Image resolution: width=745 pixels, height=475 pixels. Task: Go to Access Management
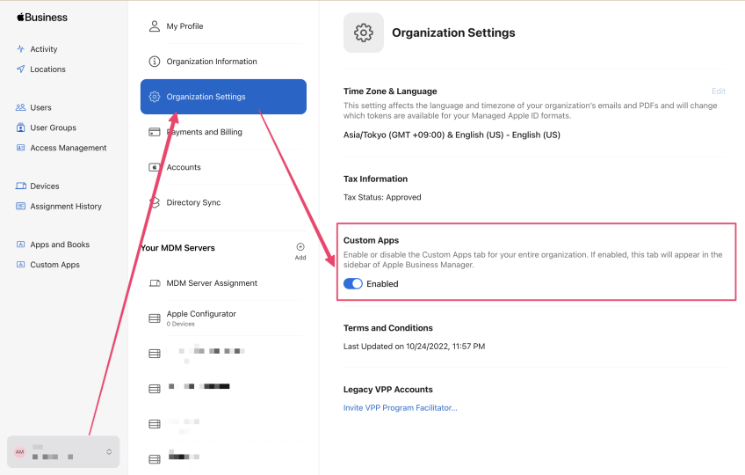(68, 148)
